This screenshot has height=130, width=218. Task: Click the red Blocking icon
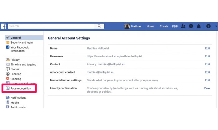coord(7,78)
